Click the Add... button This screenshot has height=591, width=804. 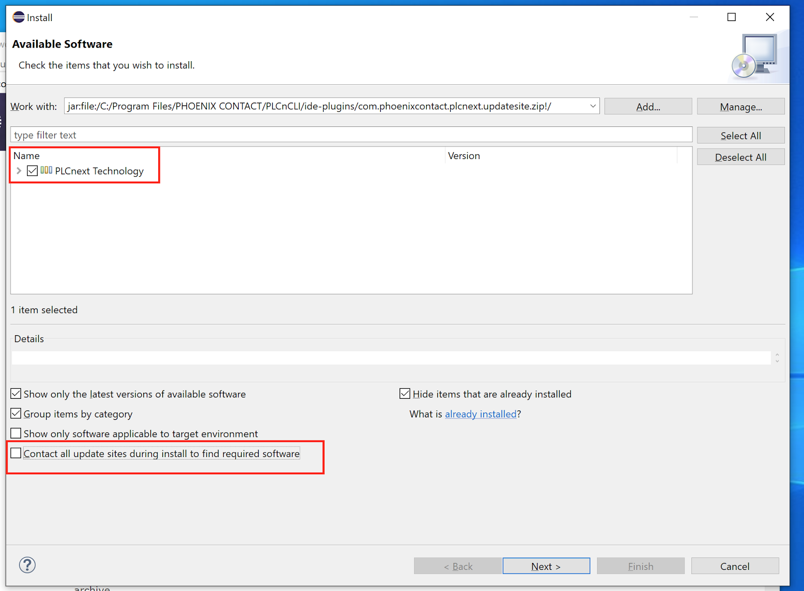point(648,106)
